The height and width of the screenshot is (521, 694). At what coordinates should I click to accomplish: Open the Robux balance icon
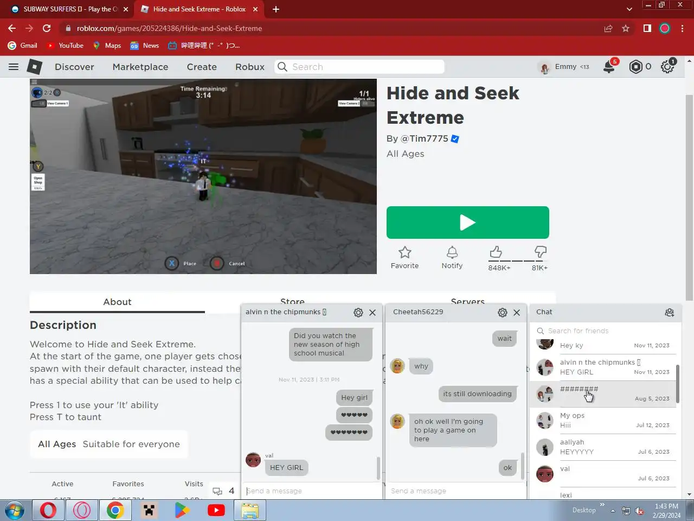(x=635, y=67)
